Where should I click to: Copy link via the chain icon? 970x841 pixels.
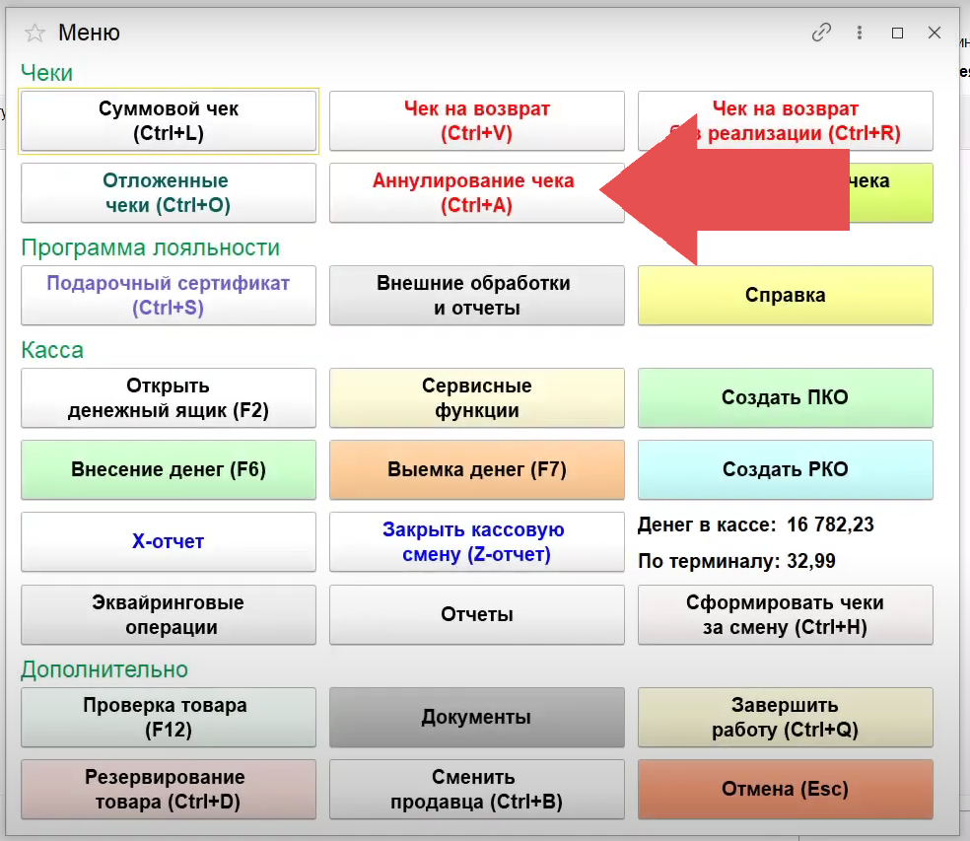pyautogui.click(x=821, y=33)
